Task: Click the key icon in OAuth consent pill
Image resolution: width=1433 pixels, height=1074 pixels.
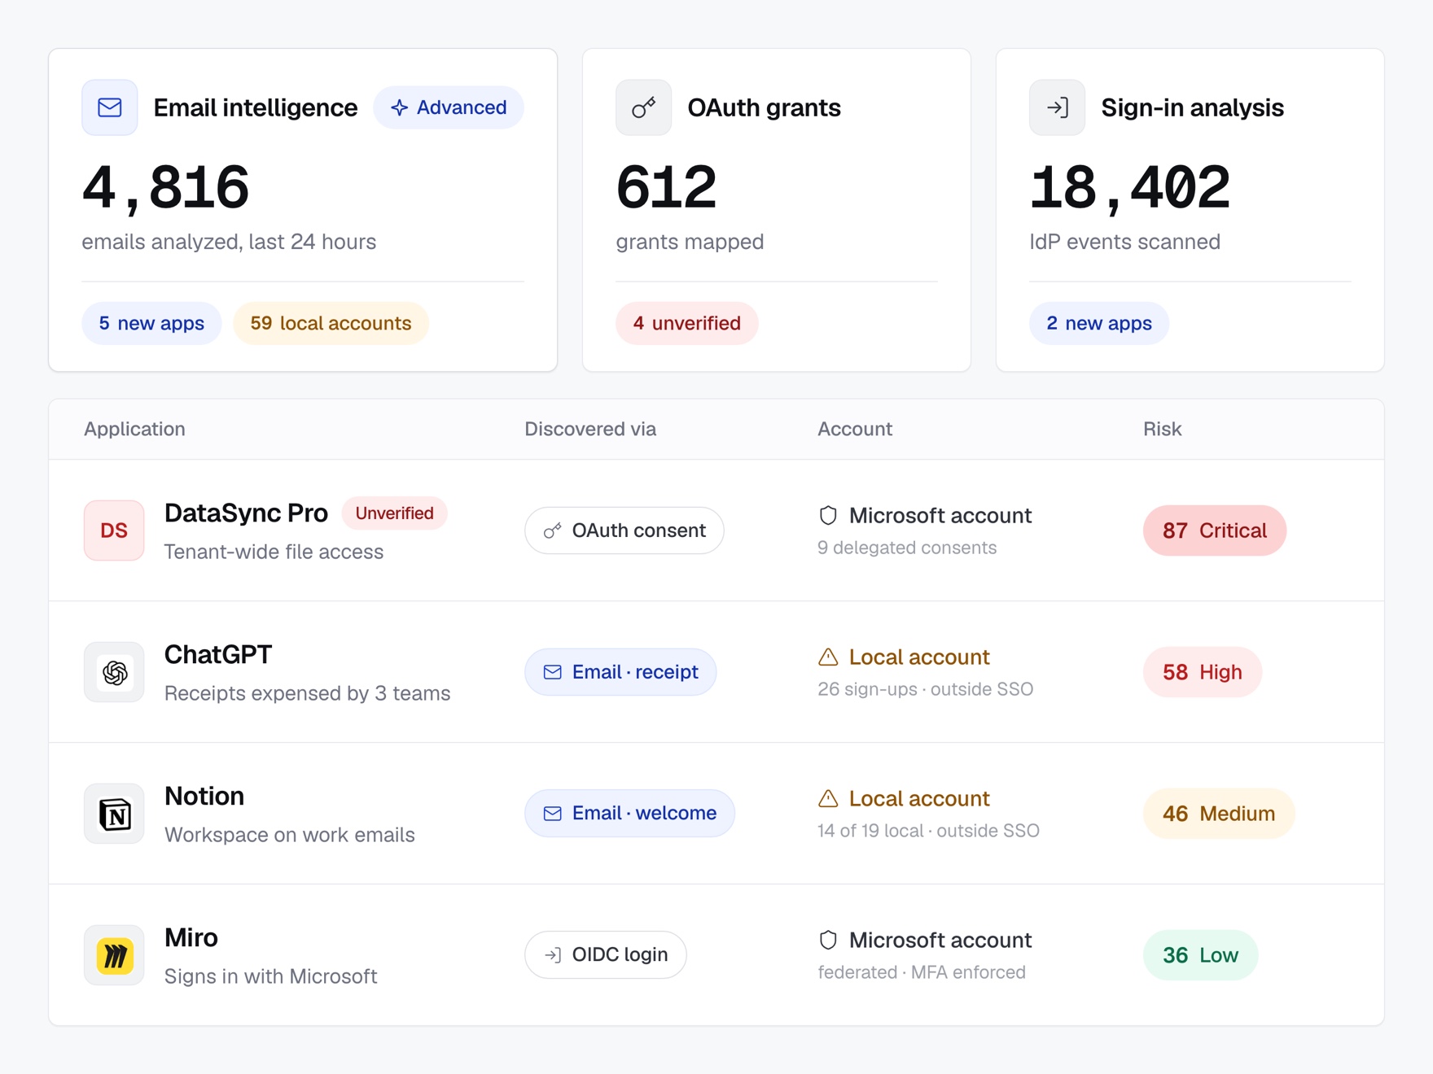Action: (x=553, y=530)
